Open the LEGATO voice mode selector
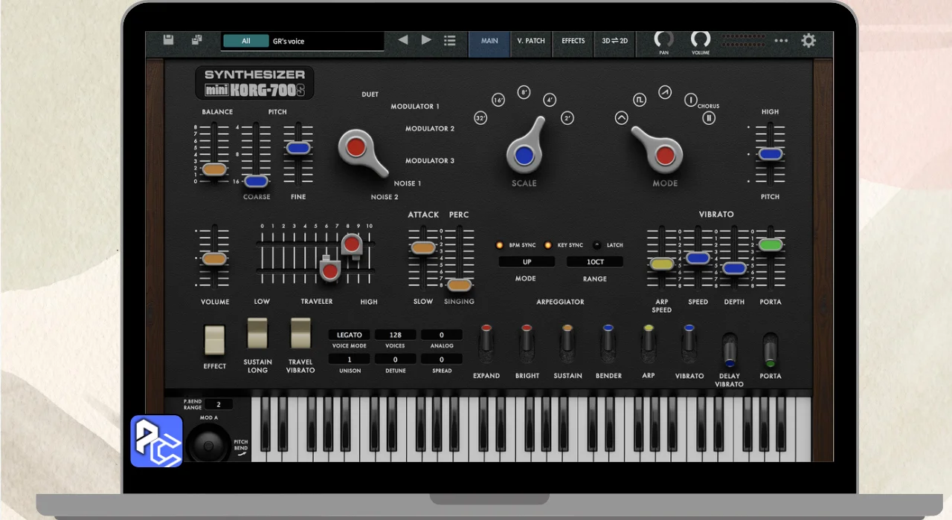 pos(349,335)
